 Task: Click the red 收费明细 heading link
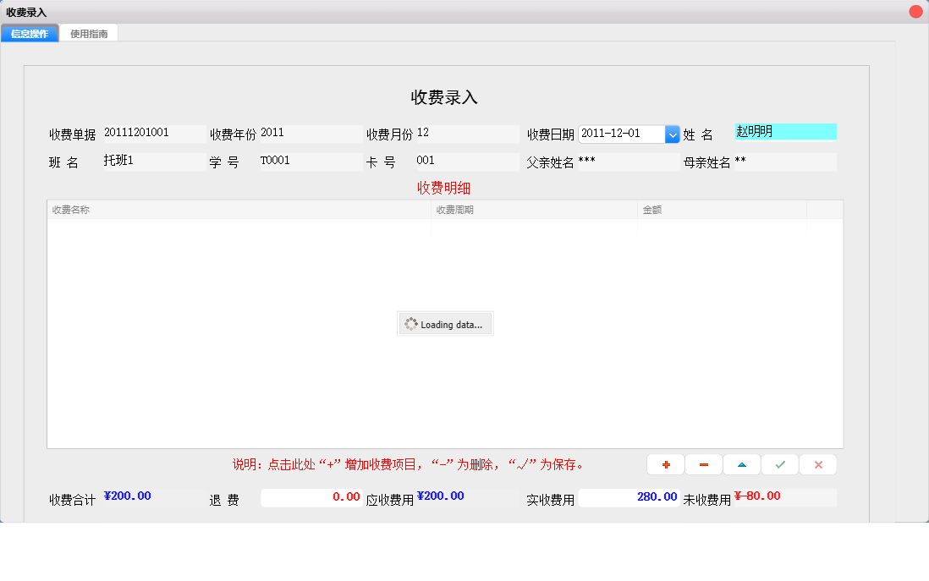pos(444,188)
